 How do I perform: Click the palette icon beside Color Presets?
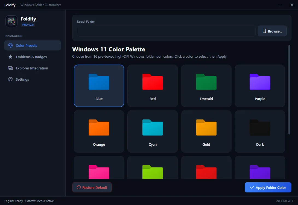10,45
